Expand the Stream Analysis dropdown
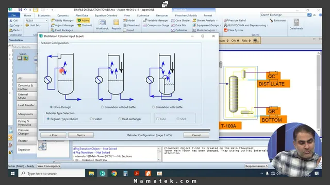This screenshot has width=330, height=185. tap(217, 21)
